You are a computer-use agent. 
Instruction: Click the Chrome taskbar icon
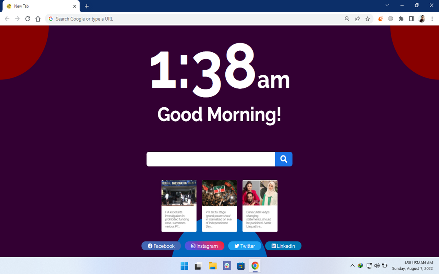tap(255, 266)
